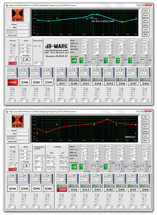Toggle the EQ 5 band button in lower window
The image size is (157, 215).
130,167
